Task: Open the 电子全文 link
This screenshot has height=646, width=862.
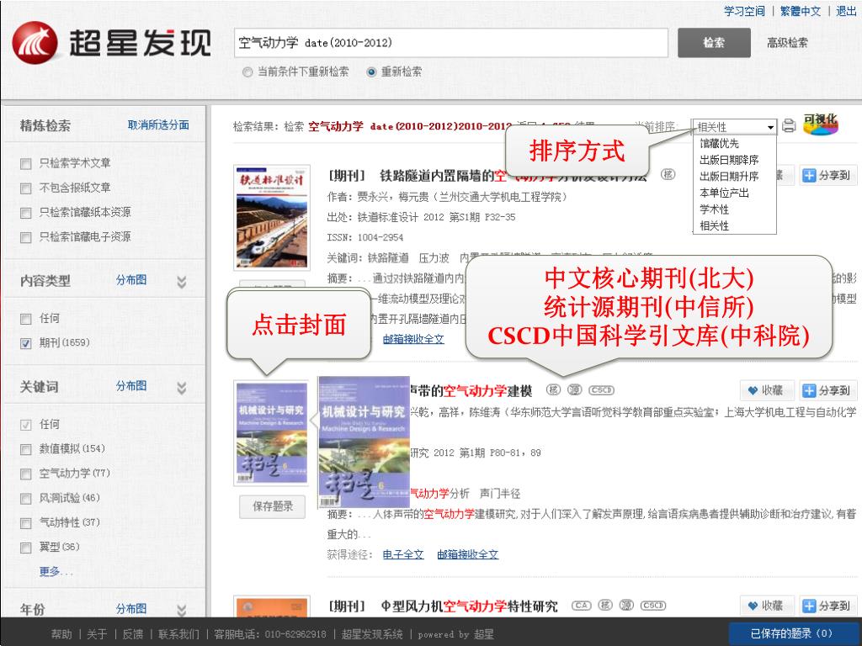Action: click(x=403, y=554)
